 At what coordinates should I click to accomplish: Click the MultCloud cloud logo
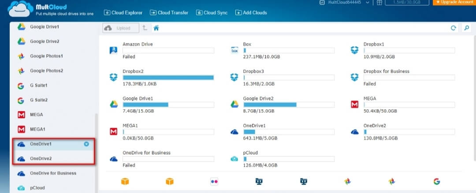21,9
